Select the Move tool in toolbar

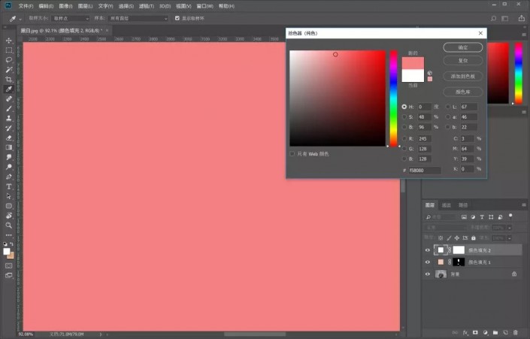pyautogui.click(x=9, y=40)
